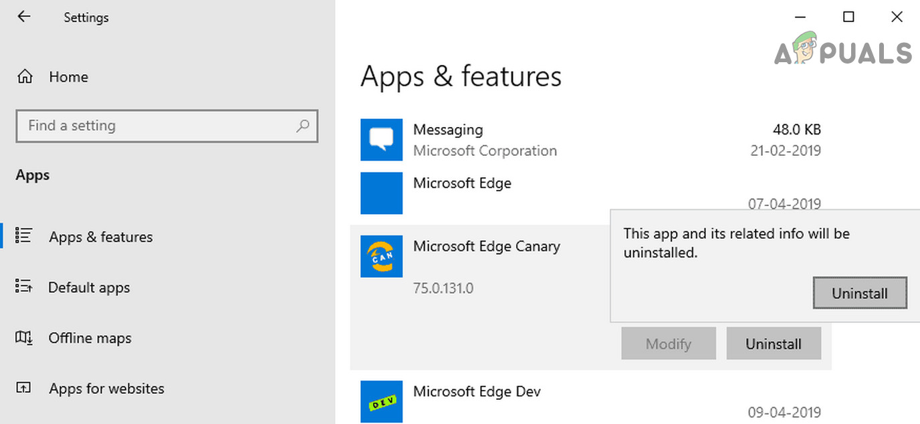Click the search magnifier icon

point(303,125)
